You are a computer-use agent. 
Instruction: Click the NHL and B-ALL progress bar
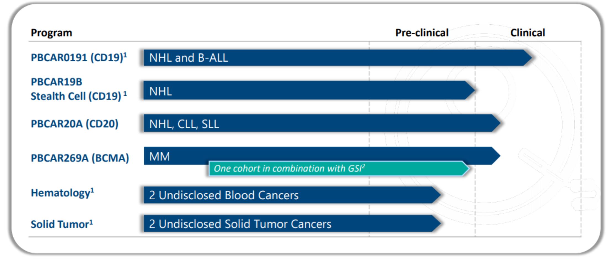[332, 58]
